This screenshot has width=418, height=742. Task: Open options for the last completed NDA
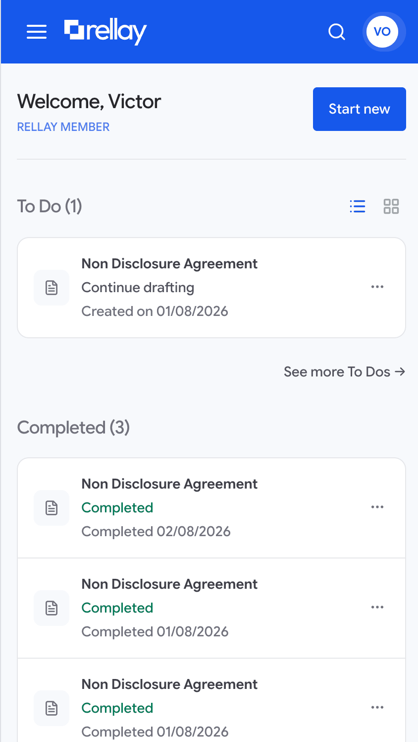[x=377, y=708]
